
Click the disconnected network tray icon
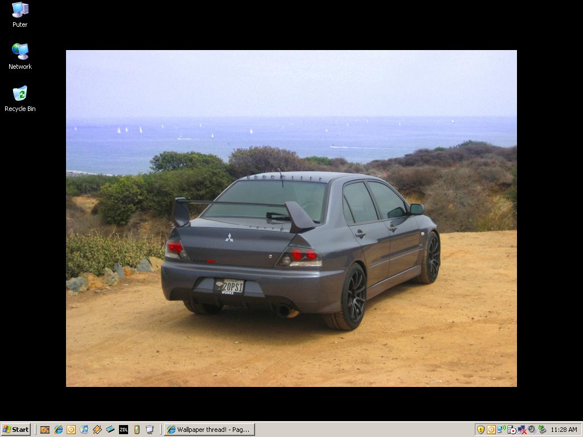click(x=522, y=430)
